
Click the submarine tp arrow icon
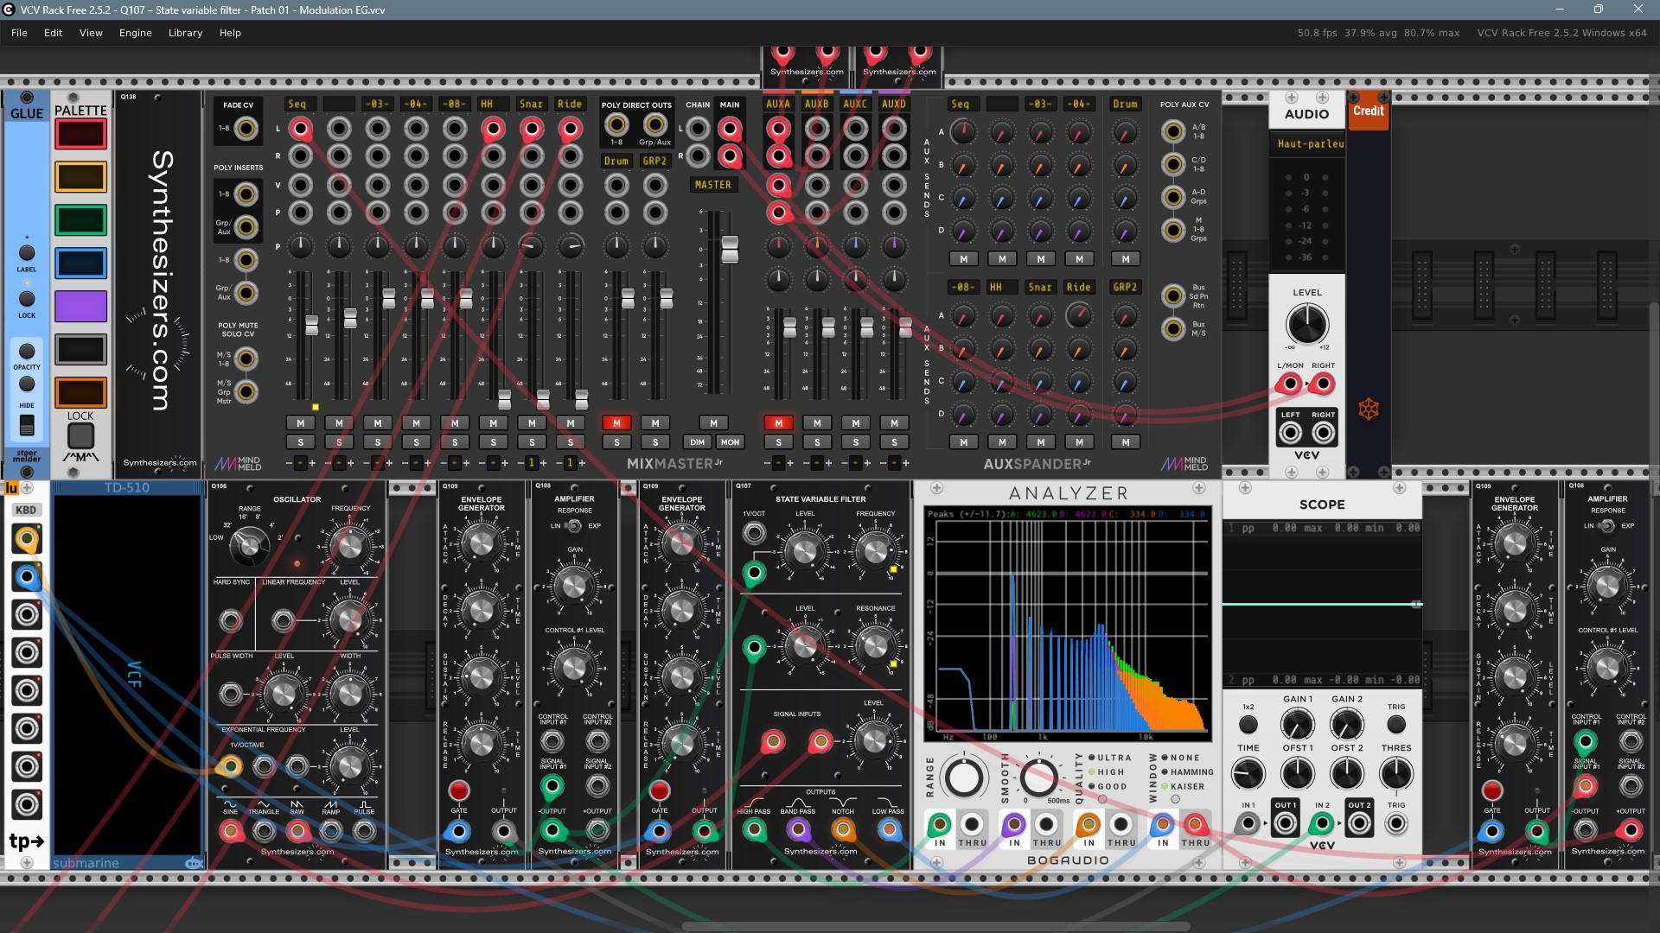26,841
